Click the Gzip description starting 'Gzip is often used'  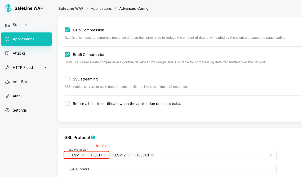(x=175, y=38)
